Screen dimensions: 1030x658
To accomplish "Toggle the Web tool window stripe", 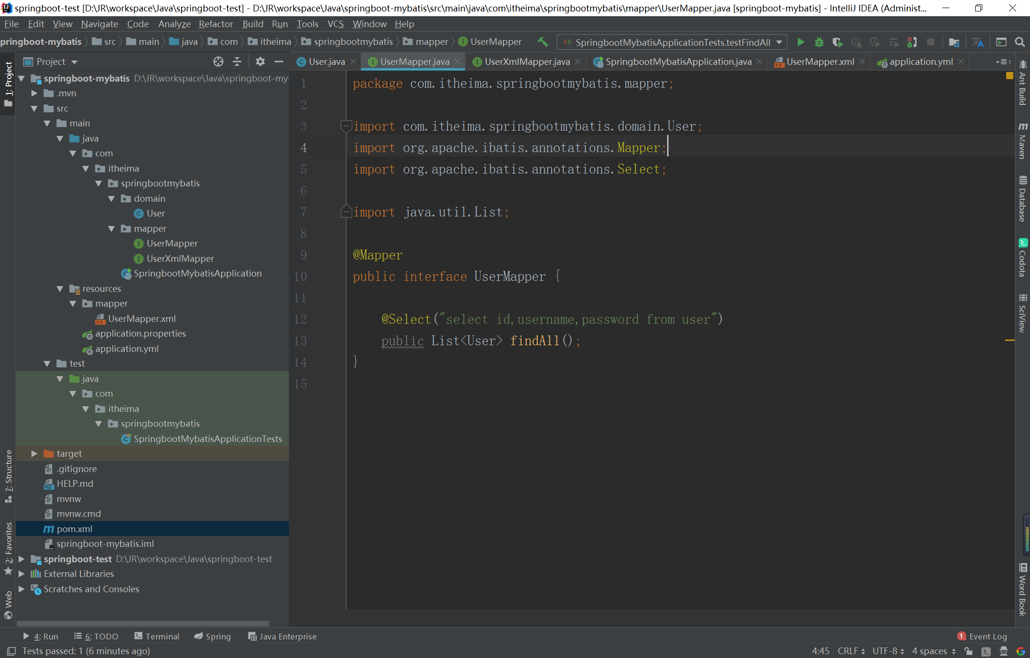I will (x=8, y=605).
